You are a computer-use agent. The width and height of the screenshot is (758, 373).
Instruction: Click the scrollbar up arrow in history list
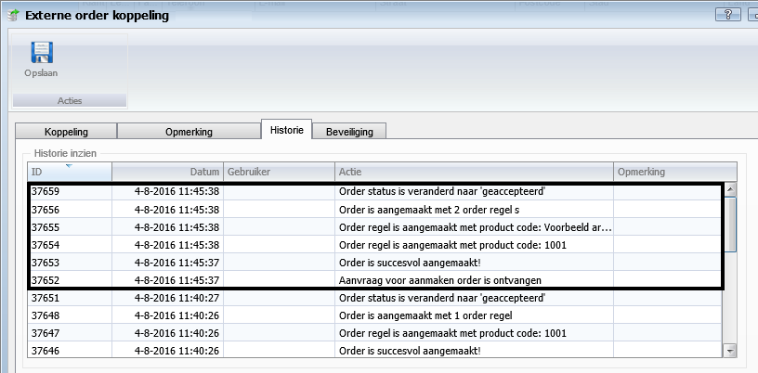(x=730, y=189)
